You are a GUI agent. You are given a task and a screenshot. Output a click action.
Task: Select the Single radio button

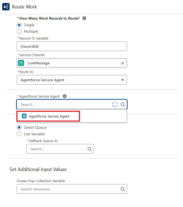click(x=19, y=25)
